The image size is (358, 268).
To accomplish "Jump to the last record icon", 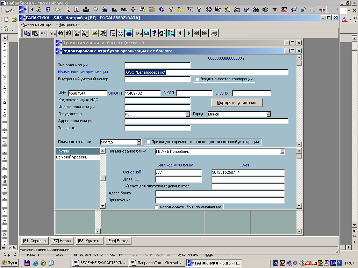I will coord(205,33).
